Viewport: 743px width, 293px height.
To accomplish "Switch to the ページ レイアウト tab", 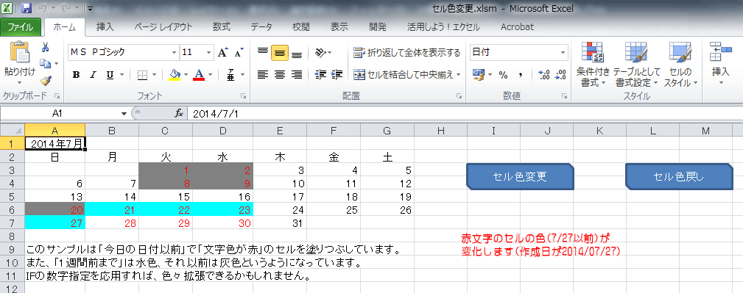I will tap(163, 27).
